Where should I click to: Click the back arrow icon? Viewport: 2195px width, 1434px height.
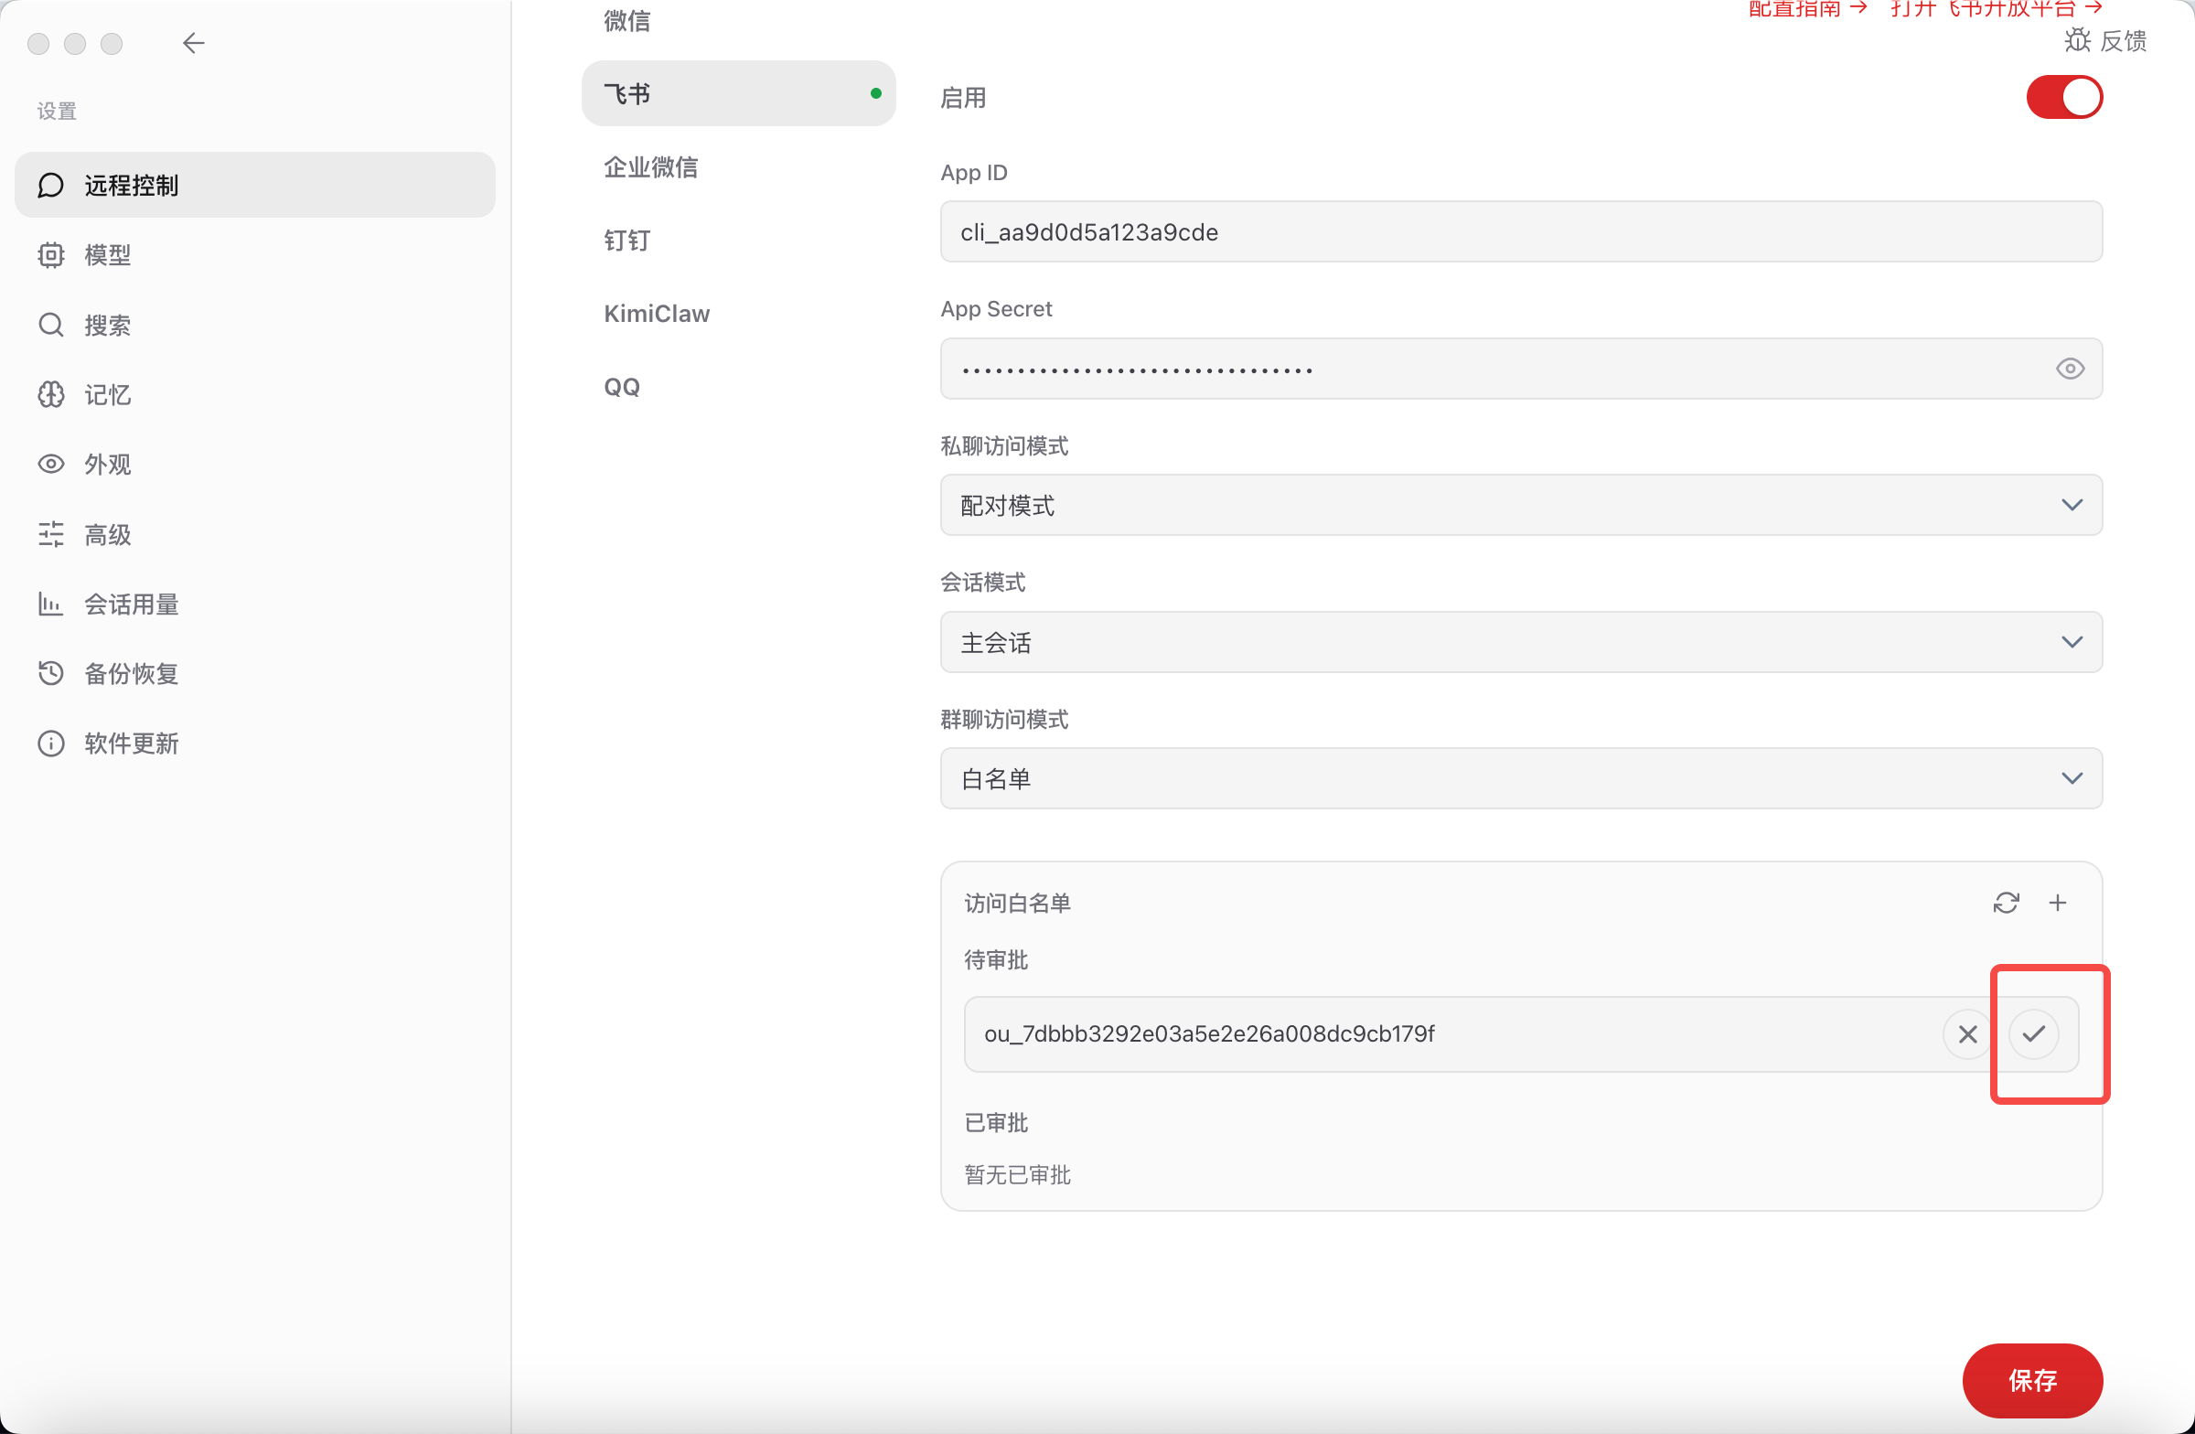click(194, 43)
